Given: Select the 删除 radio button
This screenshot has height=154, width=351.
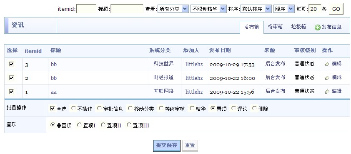Looking at the screenshot, I should [254, 108].
